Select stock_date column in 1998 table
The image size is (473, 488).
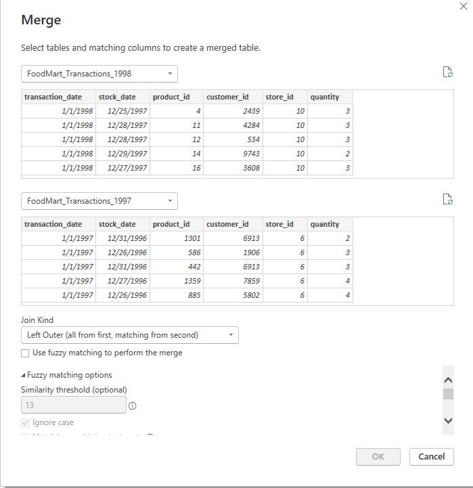(122, 97)
